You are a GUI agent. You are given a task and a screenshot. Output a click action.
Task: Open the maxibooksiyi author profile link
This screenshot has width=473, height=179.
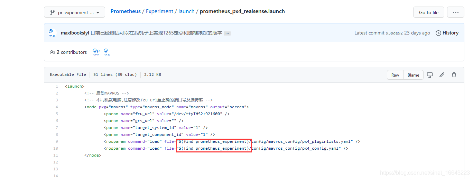click(75, 33)
